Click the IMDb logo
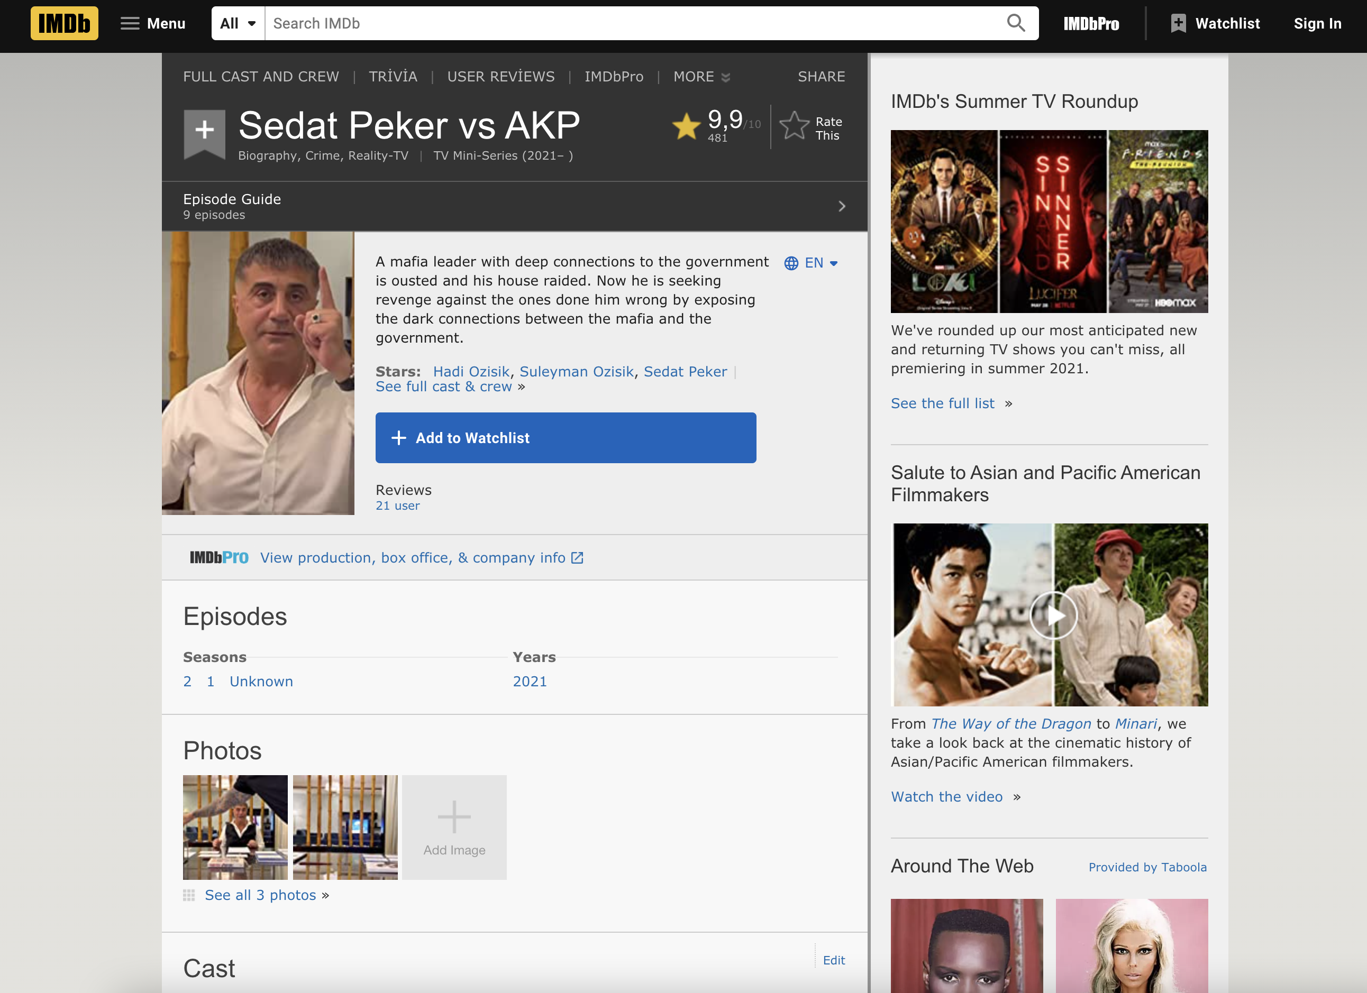Viewport: 1367px width, 993px height. point(64,23)
